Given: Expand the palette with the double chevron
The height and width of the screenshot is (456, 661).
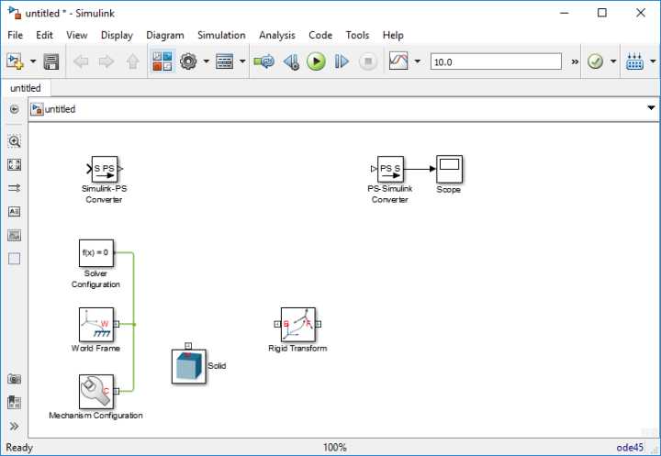Looking at the screenshot, I should [15, 426].
